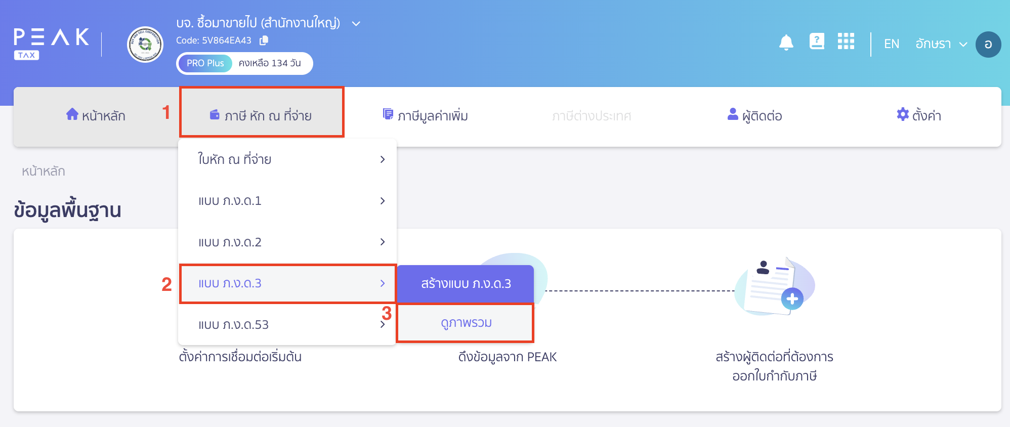Screen dimensions: 1010x427
Task: Expand the อักษรา user menu
Action: [941, 44]
